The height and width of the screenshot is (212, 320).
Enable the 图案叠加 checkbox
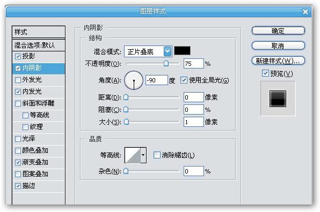point(18,174)
